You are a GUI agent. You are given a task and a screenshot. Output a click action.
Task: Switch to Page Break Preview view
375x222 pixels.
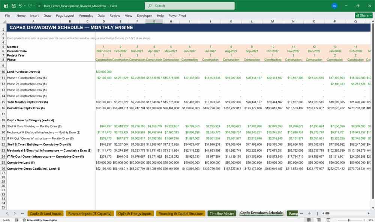tap(328, 220)
